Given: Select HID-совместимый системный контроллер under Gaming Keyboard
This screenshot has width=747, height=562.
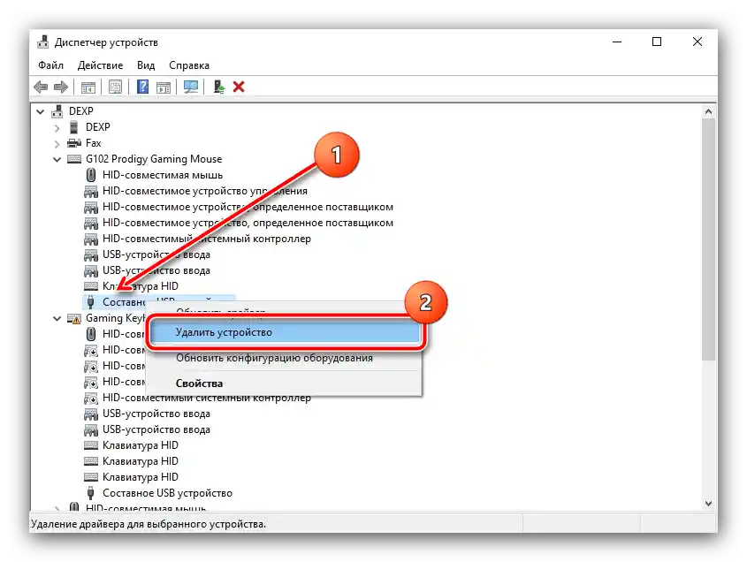Looking at the screenshot, I should pos(207,398).
